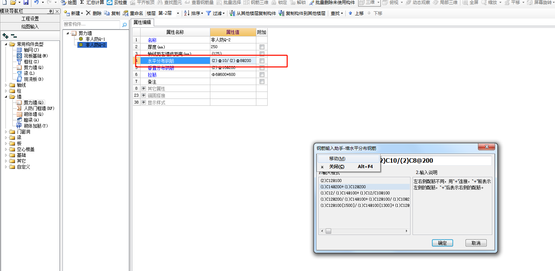Screen dimensions: 555x271
Task: Move the component up with 上移
Action: click(356, 13)
